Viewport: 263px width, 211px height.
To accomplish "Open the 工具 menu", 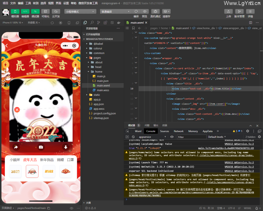I will [x=28, y=3].
